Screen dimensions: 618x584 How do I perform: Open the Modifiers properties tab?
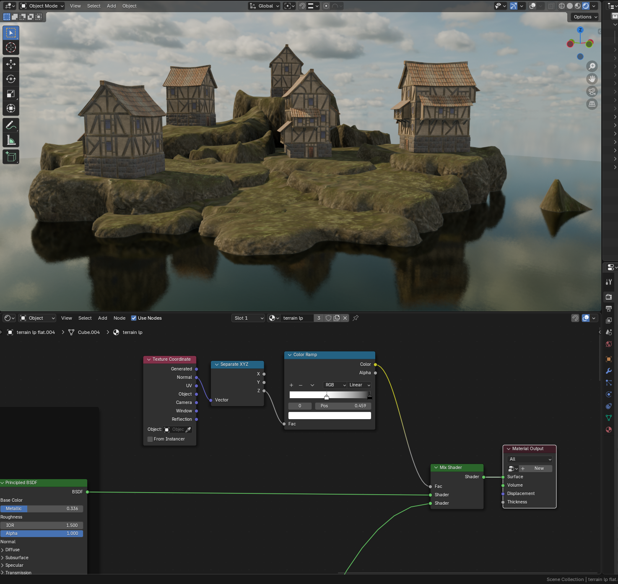tap(609, 371)
